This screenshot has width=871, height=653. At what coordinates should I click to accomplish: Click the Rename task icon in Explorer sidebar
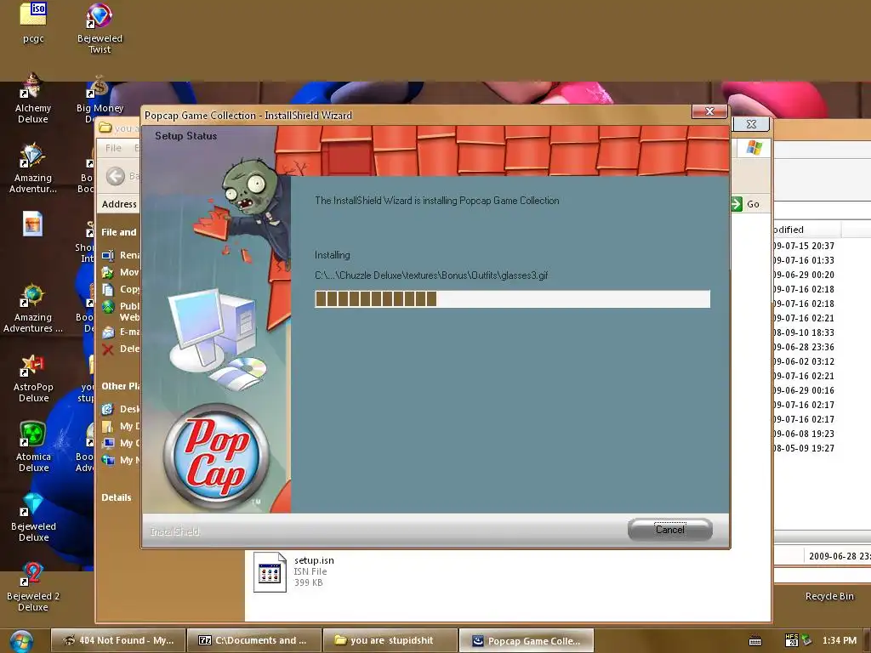pos(108,255)
